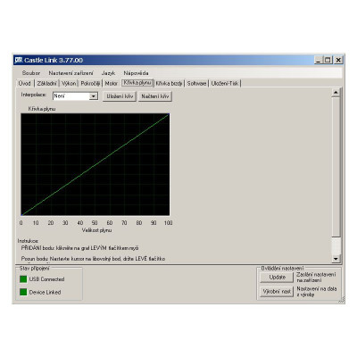Click the 'Interpolace:' label
Image resolution: width=357 pixels, height=357 pixels.
(x=34, y=95)
